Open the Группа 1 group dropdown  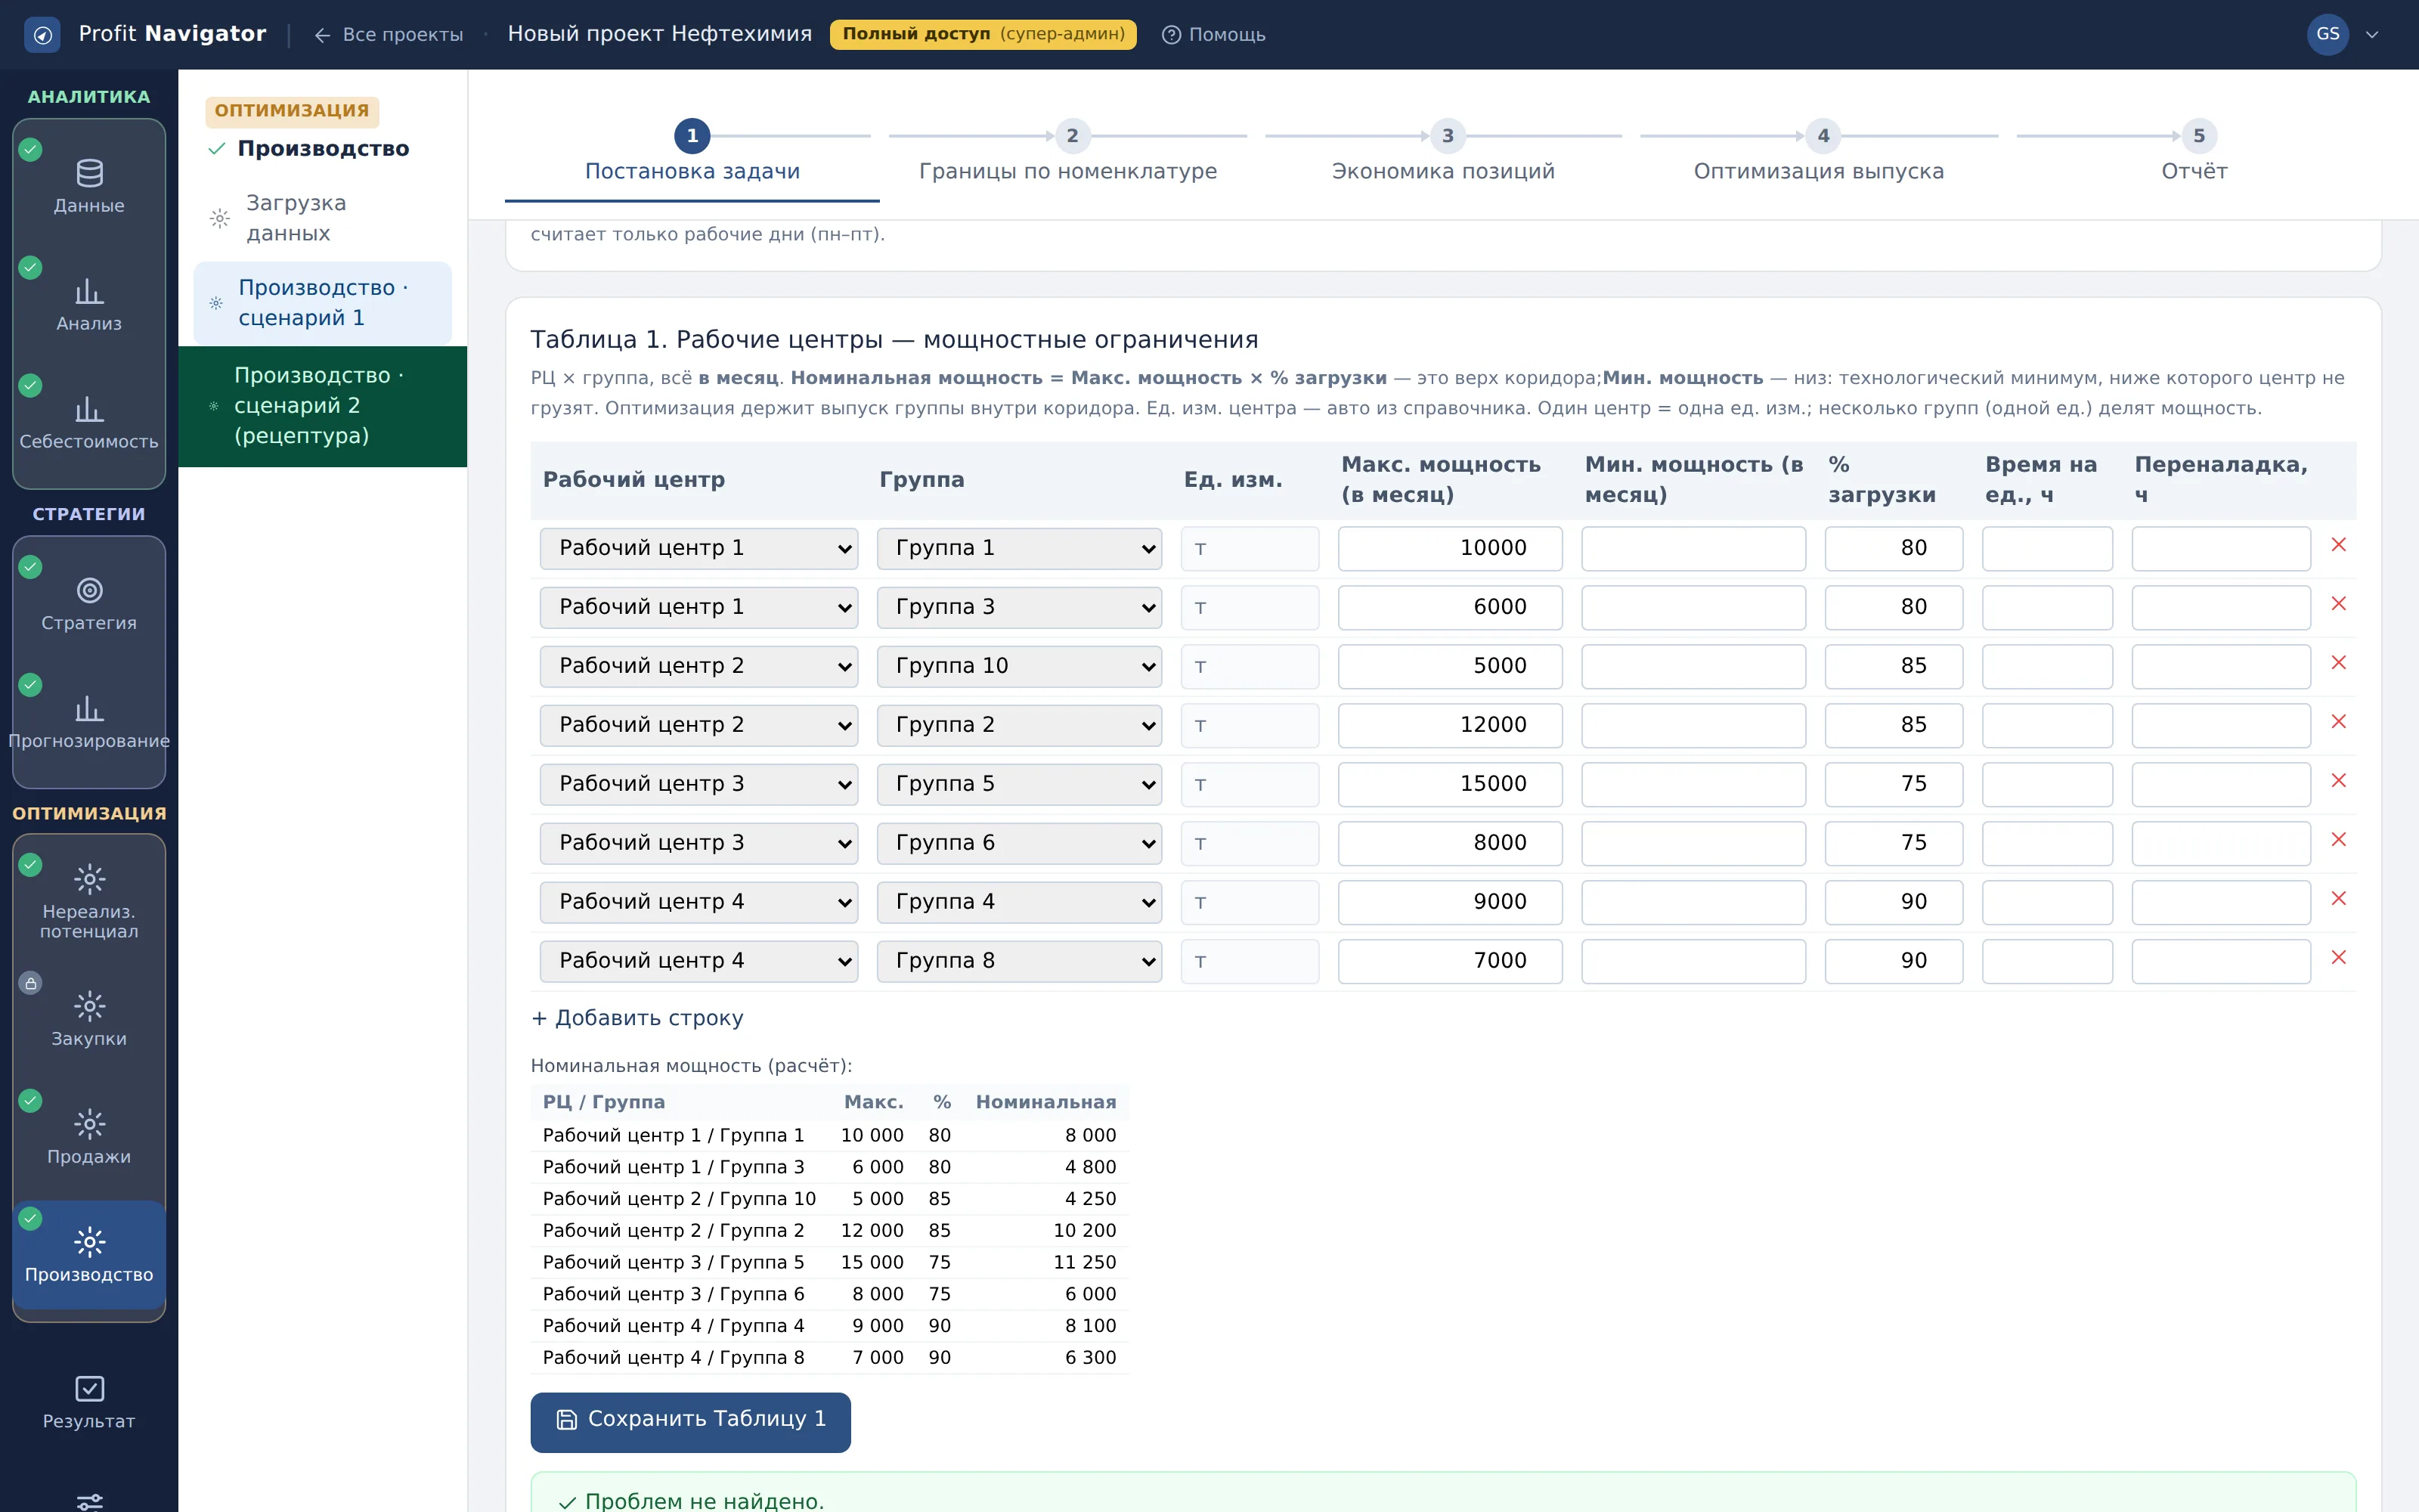point(1018,548)
